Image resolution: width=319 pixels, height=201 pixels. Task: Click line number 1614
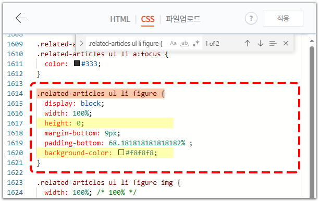(15, 94)
